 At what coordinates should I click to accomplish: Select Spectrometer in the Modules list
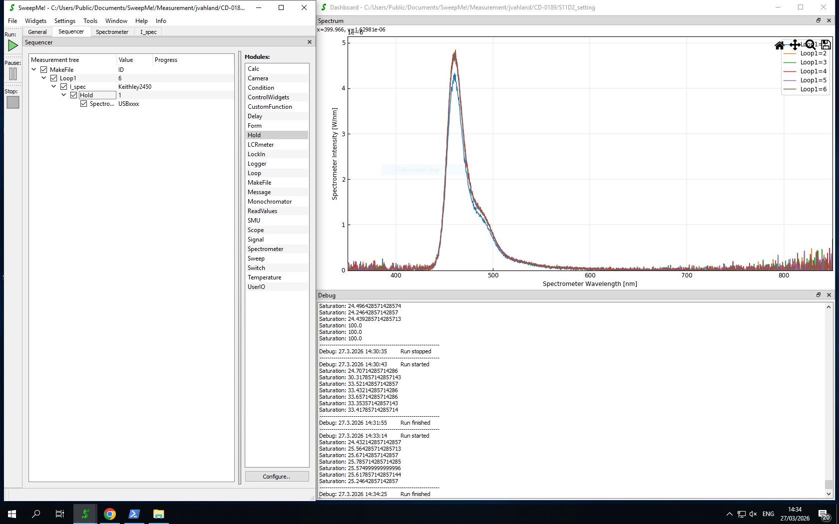265,249
